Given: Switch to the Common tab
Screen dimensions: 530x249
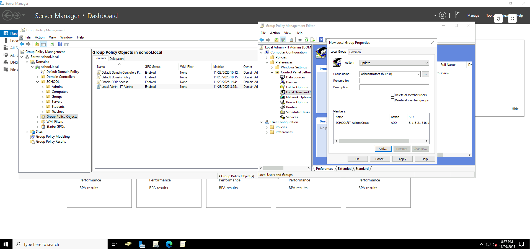Looking at the screenshot, I should [355, 52].
